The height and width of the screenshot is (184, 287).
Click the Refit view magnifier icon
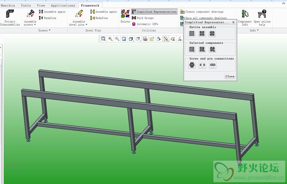[104, 39]
